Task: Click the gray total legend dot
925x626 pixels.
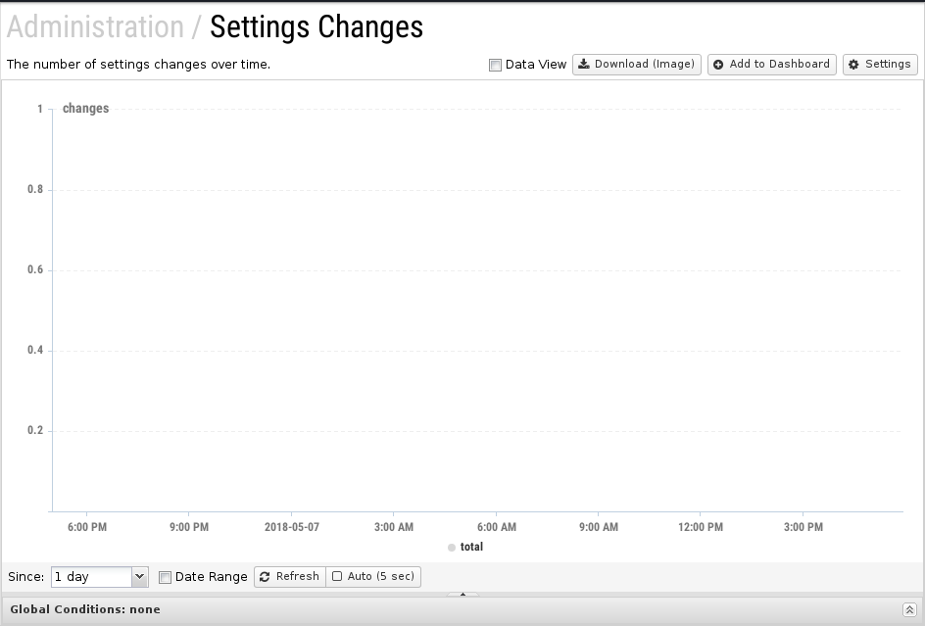Action: [452, 548]
